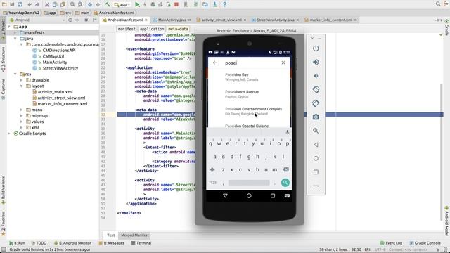Image resolution: width=450 pixels, height=253 pixels.
Task: Expand Gradle Scripts node
Action: (x=9, y=134)
